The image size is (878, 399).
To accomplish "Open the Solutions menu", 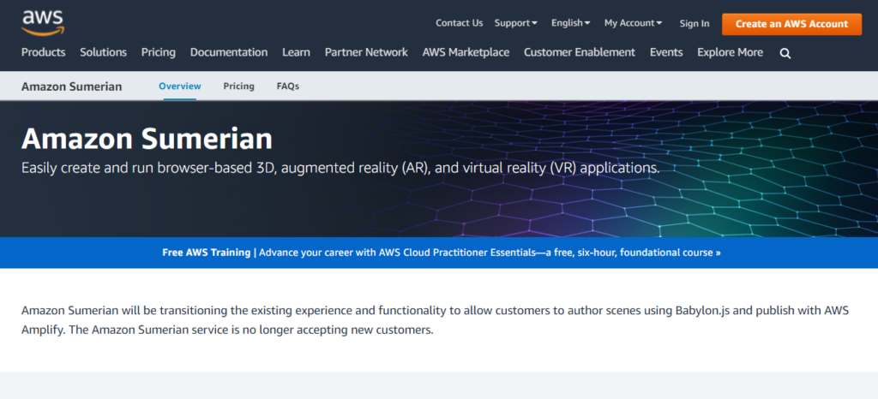I will pos(103,52).
